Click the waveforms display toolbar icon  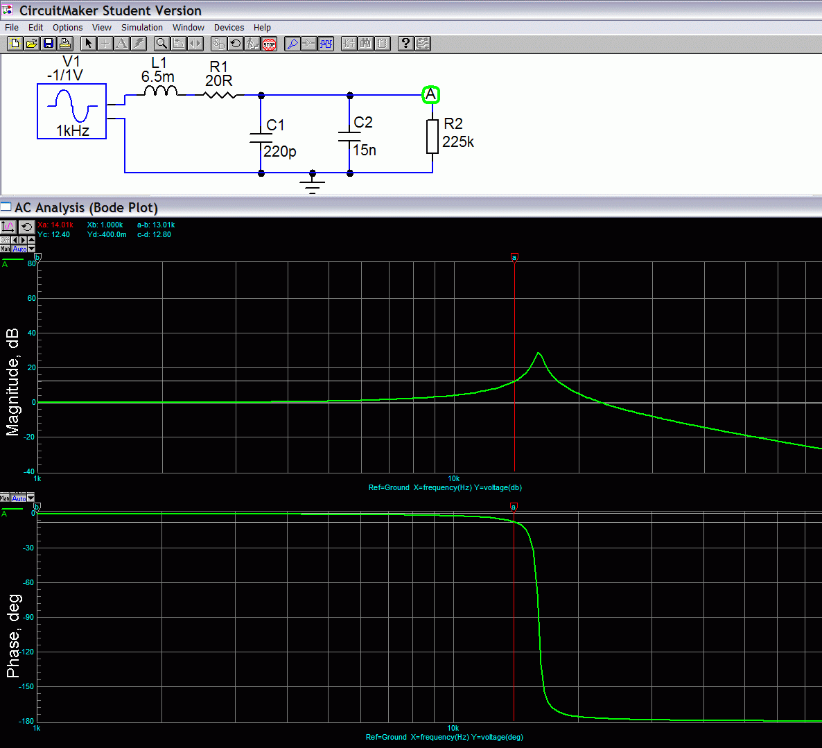(326, 44)
